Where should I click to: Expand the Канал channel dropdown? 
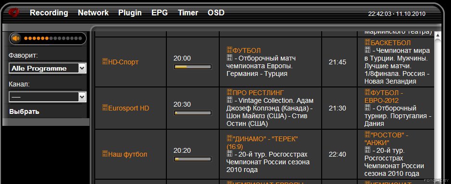point(48,97)
